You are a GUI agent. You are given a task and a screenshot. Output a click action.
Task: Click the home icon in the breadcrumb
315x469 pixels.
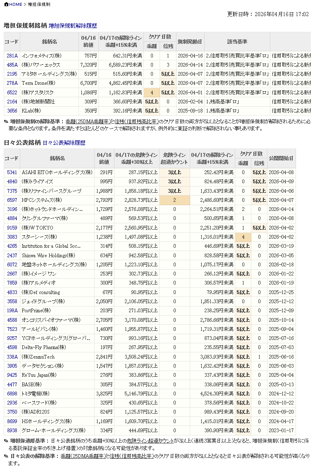6,5
